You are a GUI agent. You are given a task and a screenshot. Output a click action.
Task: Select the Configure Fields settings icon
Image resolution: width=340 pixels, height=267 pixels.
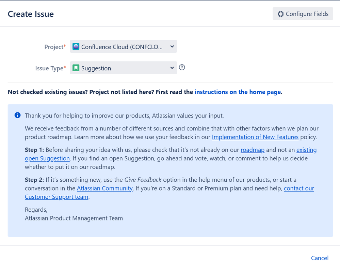pyautogui.click(x=281, y=14)
